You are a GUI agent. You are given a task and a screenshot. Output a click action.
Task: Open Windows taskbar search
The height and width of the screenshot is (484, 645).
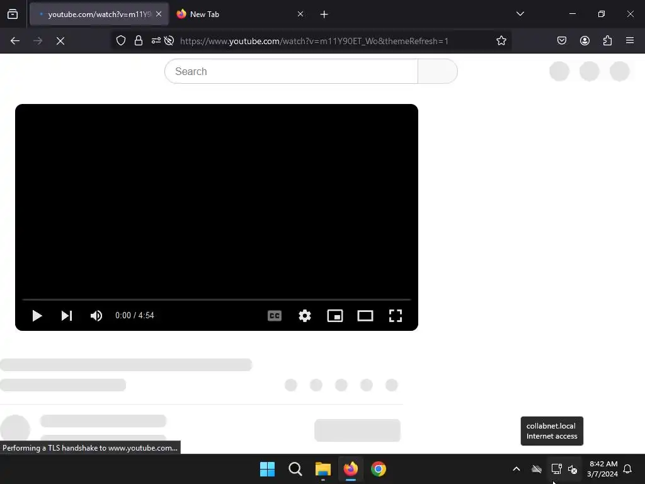coord(295,469)
